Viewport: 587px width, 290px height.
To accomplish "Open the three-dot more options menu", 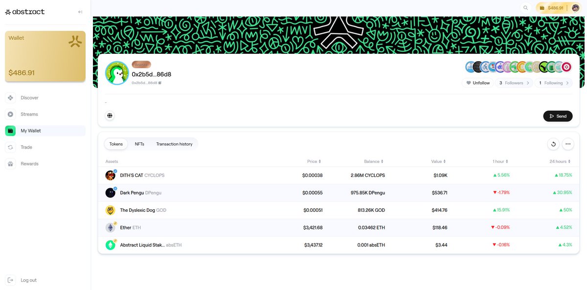I will 567,144.
